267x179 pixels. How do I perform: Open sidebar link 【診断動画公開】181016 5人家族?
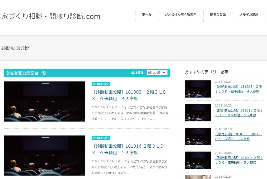(x=239, y=113)
